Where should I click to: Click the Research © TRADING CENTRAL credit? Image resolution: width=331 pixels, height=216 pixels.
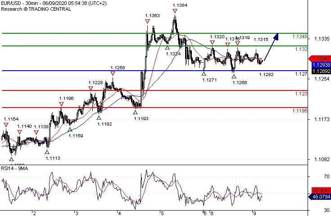pyautogui.click(x=36, y=9)
